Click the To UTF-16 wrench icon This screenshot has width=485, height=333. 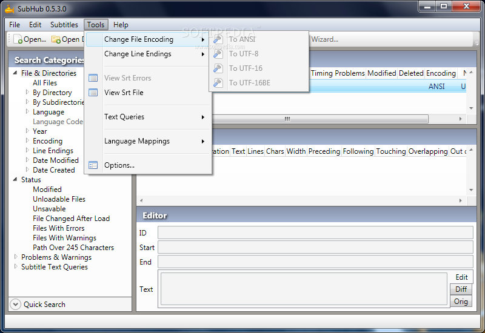click(218, 68)
